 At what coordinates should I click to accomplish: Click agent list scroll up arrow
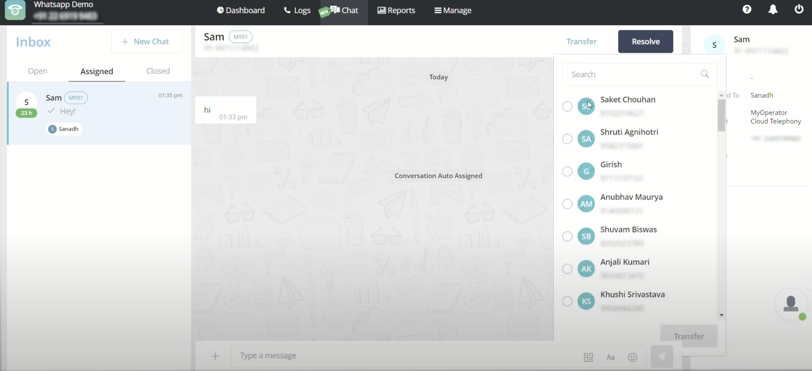pyautogui.click(x=721, y=95)
